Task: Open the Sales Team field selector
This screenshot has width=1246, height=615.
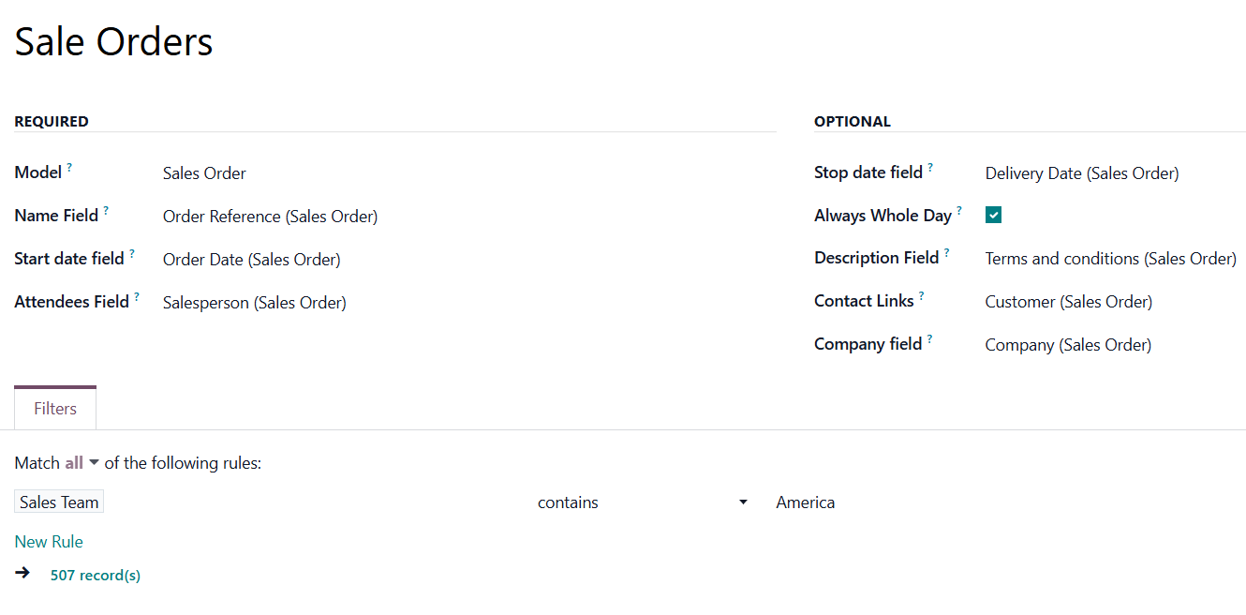Action: (x=59, y=502)
